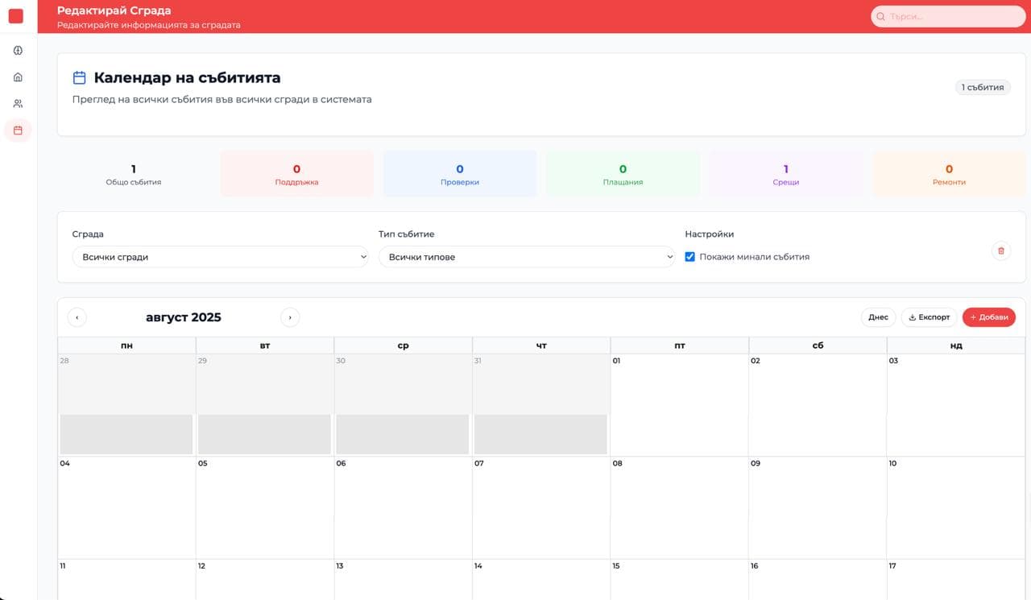
Task: Select calendar day 11
Action: tap(126, 580)
